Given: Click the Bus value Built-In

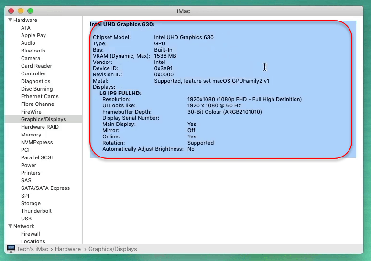Looking at the screenshot, I should point(163,50).
